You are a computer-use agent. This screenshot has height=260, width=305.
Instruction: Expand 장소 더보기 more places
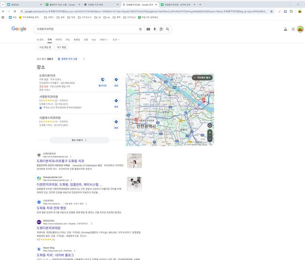(x=79, y=140)
